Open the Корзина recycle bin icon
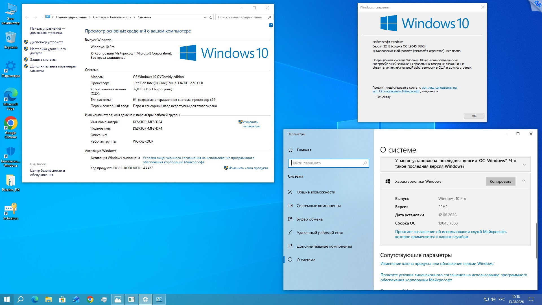Viewport: 542px width, 305px height. [10, 40]
